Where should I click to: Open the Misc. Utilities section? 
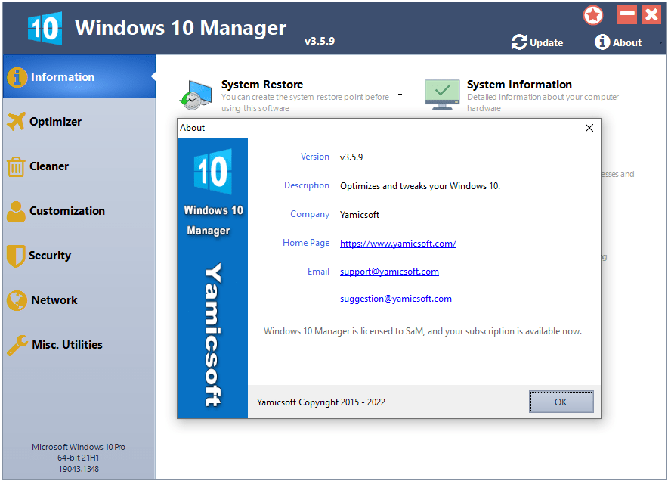click(x=79, y=345)
